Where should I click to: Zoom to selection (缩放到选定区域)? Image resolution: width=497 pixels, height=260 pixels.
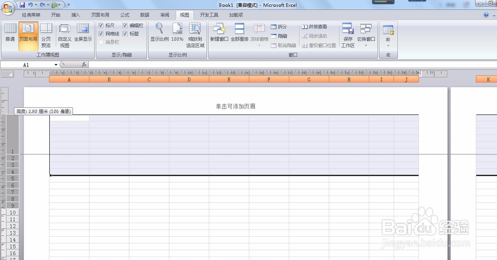[195, 35]
